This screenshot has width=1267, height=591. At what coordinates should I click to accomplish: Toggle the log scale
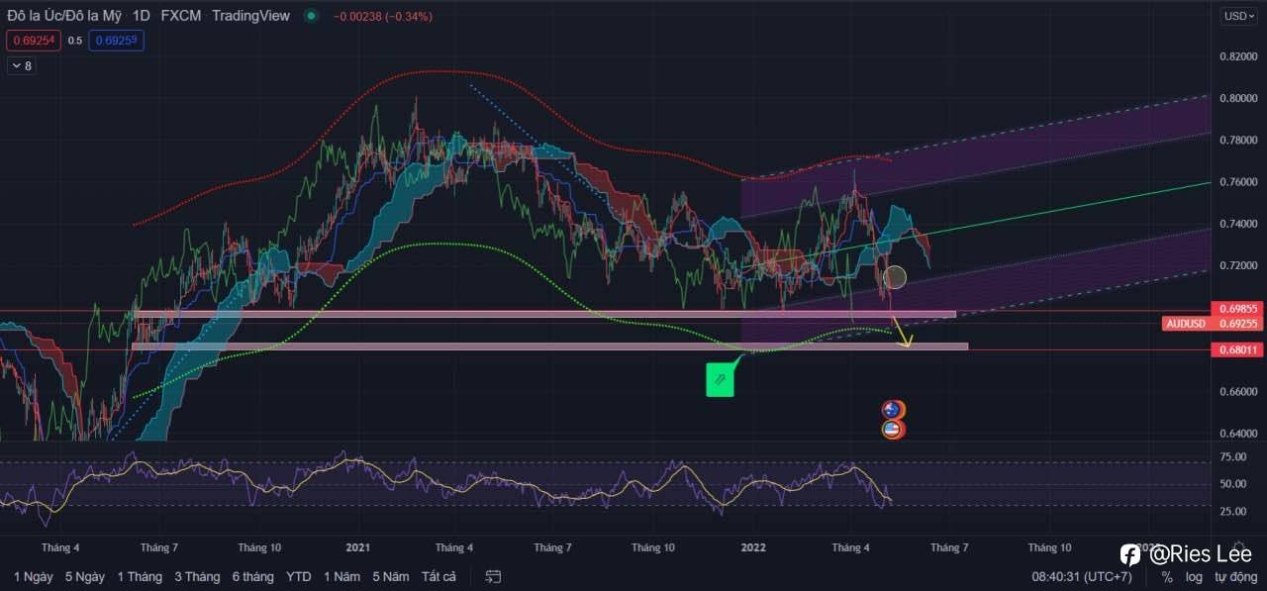[1194, 576]
